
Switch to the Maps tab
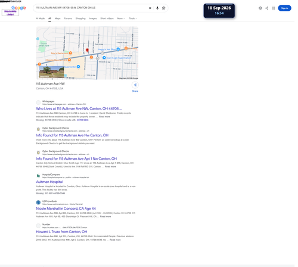pyautogui.click(x=58, y=18)
